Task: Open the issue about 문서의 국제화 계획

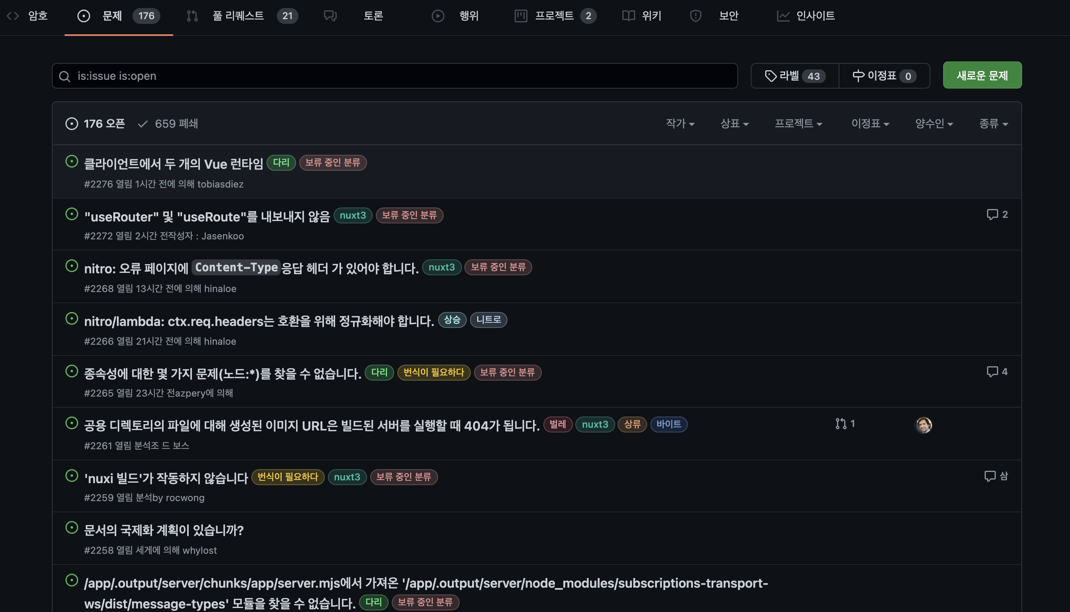Action: point(164,530)
